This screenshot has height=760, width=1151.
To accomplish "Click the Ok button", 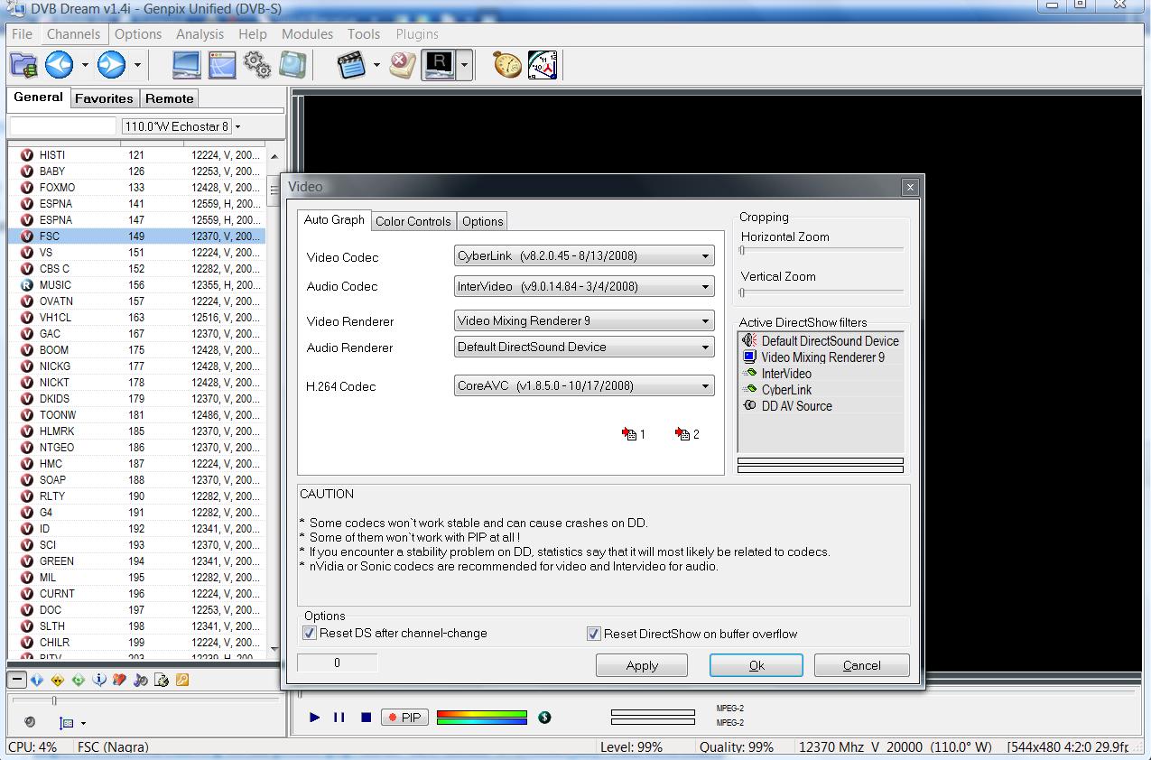I will coord(757,665).
